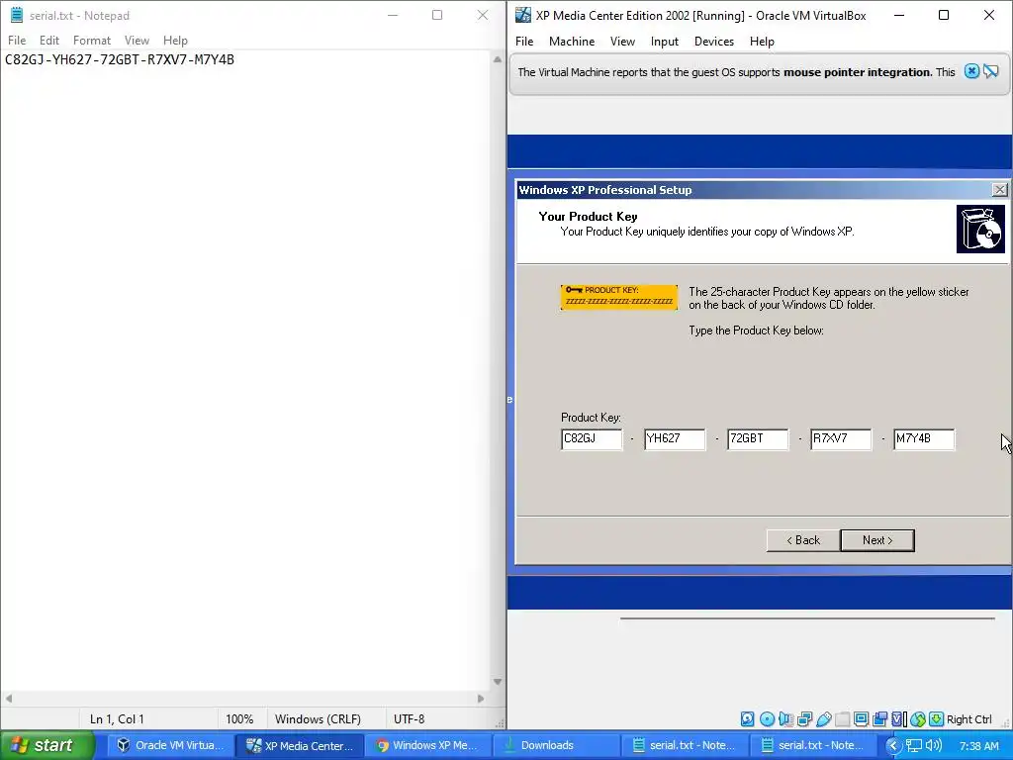Screen dimensions: 1013x760
Task: Click the don't-show-again icon on VirtualBox notification
Action: 991,71
